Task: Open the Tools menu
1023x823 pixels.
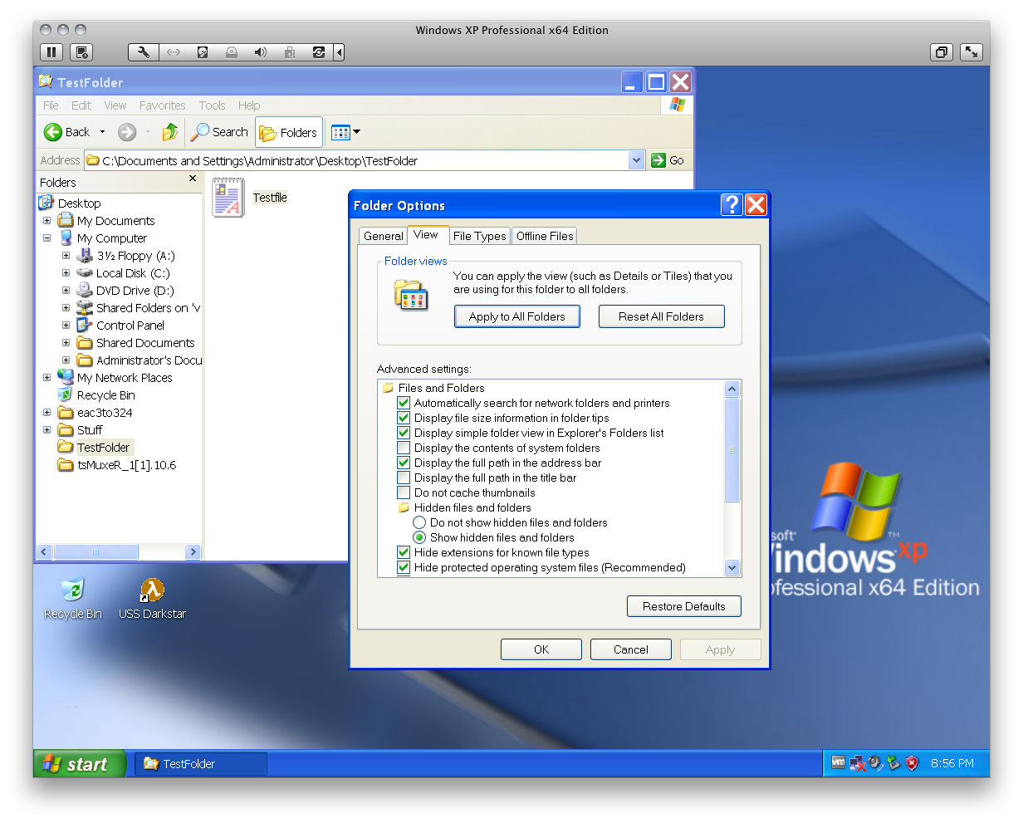Action: pyautogui.click(x=212, y=105)
